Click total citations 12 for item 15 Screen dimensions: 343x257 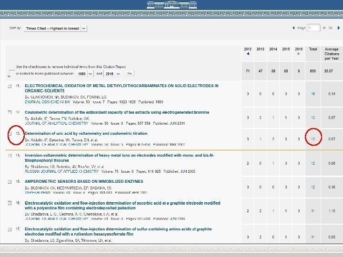313,187
